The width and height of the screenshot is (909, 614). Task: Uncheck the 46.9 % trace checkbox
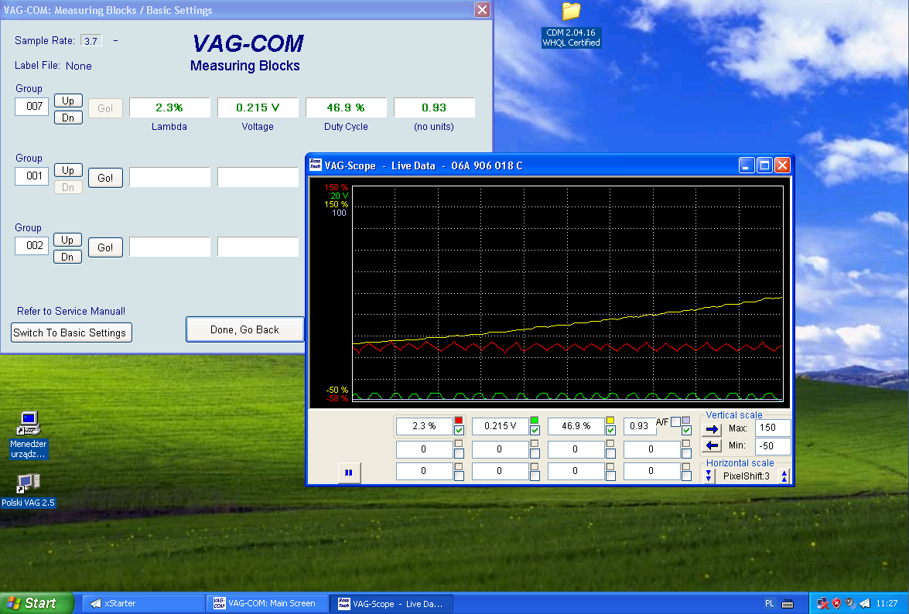(610, 431)
